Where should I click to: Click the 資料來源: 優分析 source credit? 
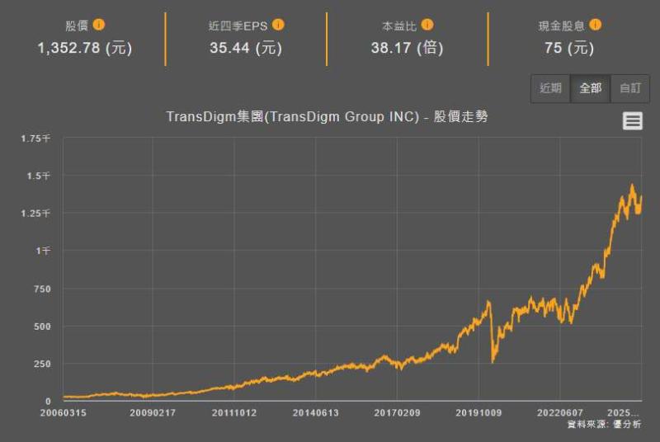pyautogui.click(x=605, y=425)
